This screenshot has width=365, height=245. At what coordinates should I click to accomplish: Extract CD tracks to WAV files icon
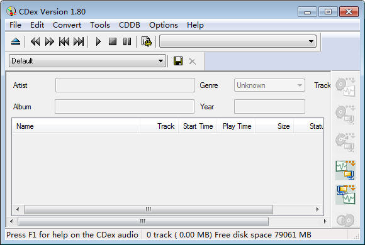coord(345,87)
